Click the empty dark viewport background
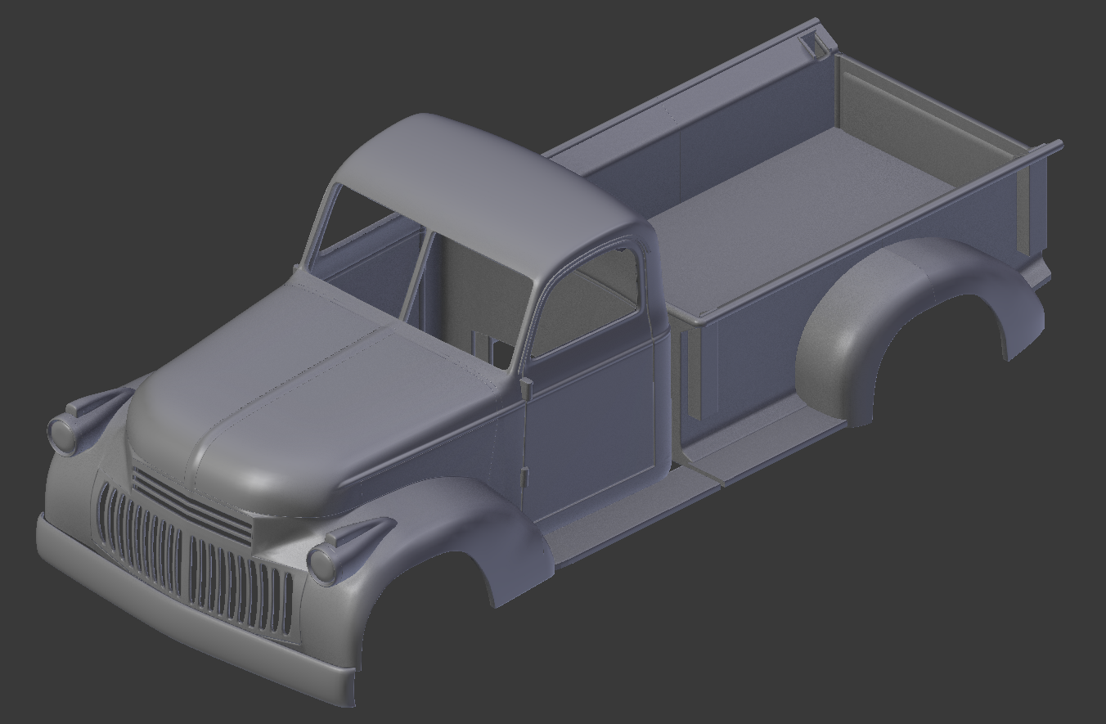Screen dimensions: 1106x724 click(164, 123)
